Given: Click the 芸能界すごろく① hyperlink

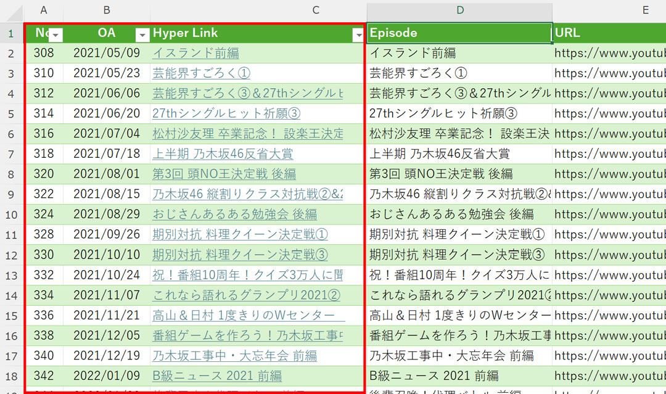Looking at the screenshot, I should coord(201,73).
